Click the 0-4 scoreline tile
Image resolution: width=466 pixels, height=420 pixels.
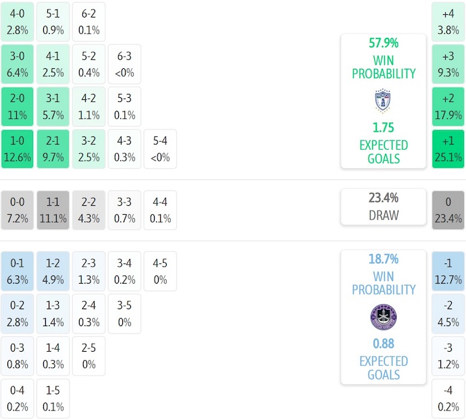(x=18, y=399)
